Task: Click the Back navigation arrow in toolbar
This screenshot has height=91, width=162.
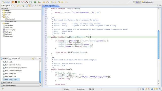Action: point(62,2)
